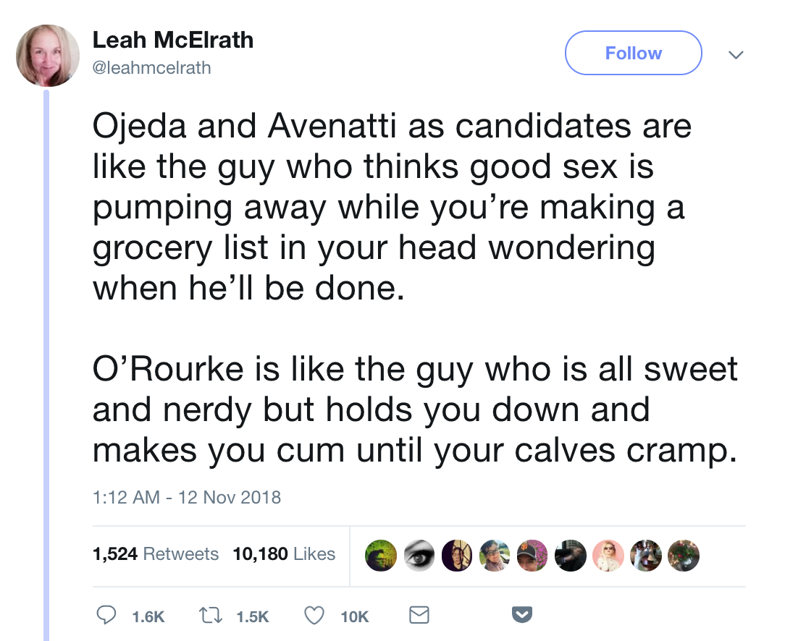Screen dimensions: 785x641
Task: Open the pink background liker avatar
Action: (608, 556)
